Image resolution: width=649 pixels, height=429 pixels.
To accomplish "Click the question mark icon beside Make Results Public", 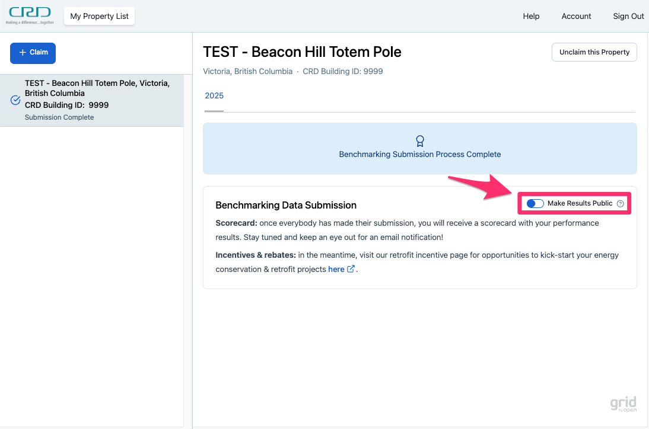I will pos(621,203).
